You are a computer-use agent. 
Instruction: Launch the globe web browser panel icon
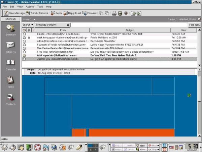(x=54, y=147)
